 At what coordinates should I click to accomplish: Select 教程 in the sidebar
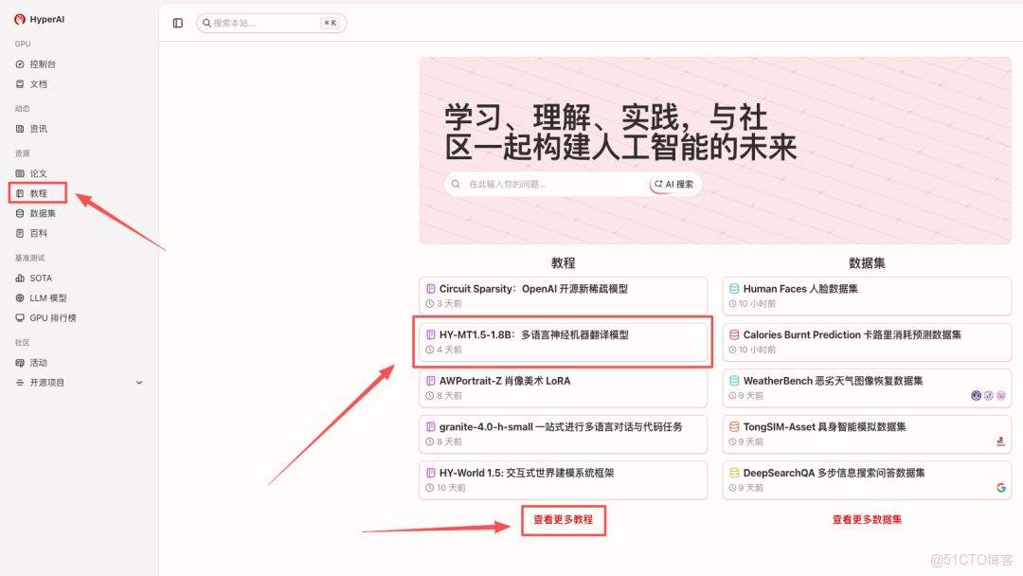click(38, 193)
